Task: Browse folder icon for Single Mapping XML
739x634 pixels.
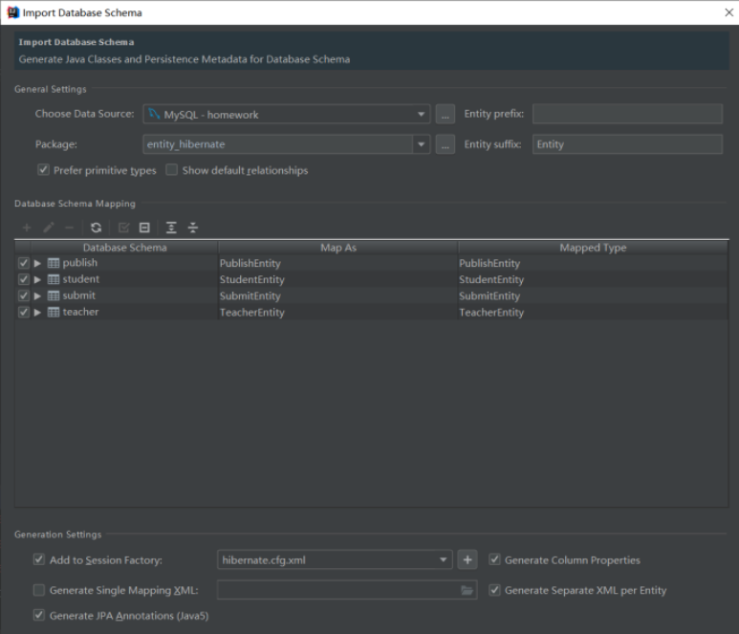Action: click(x=467, y=590)
